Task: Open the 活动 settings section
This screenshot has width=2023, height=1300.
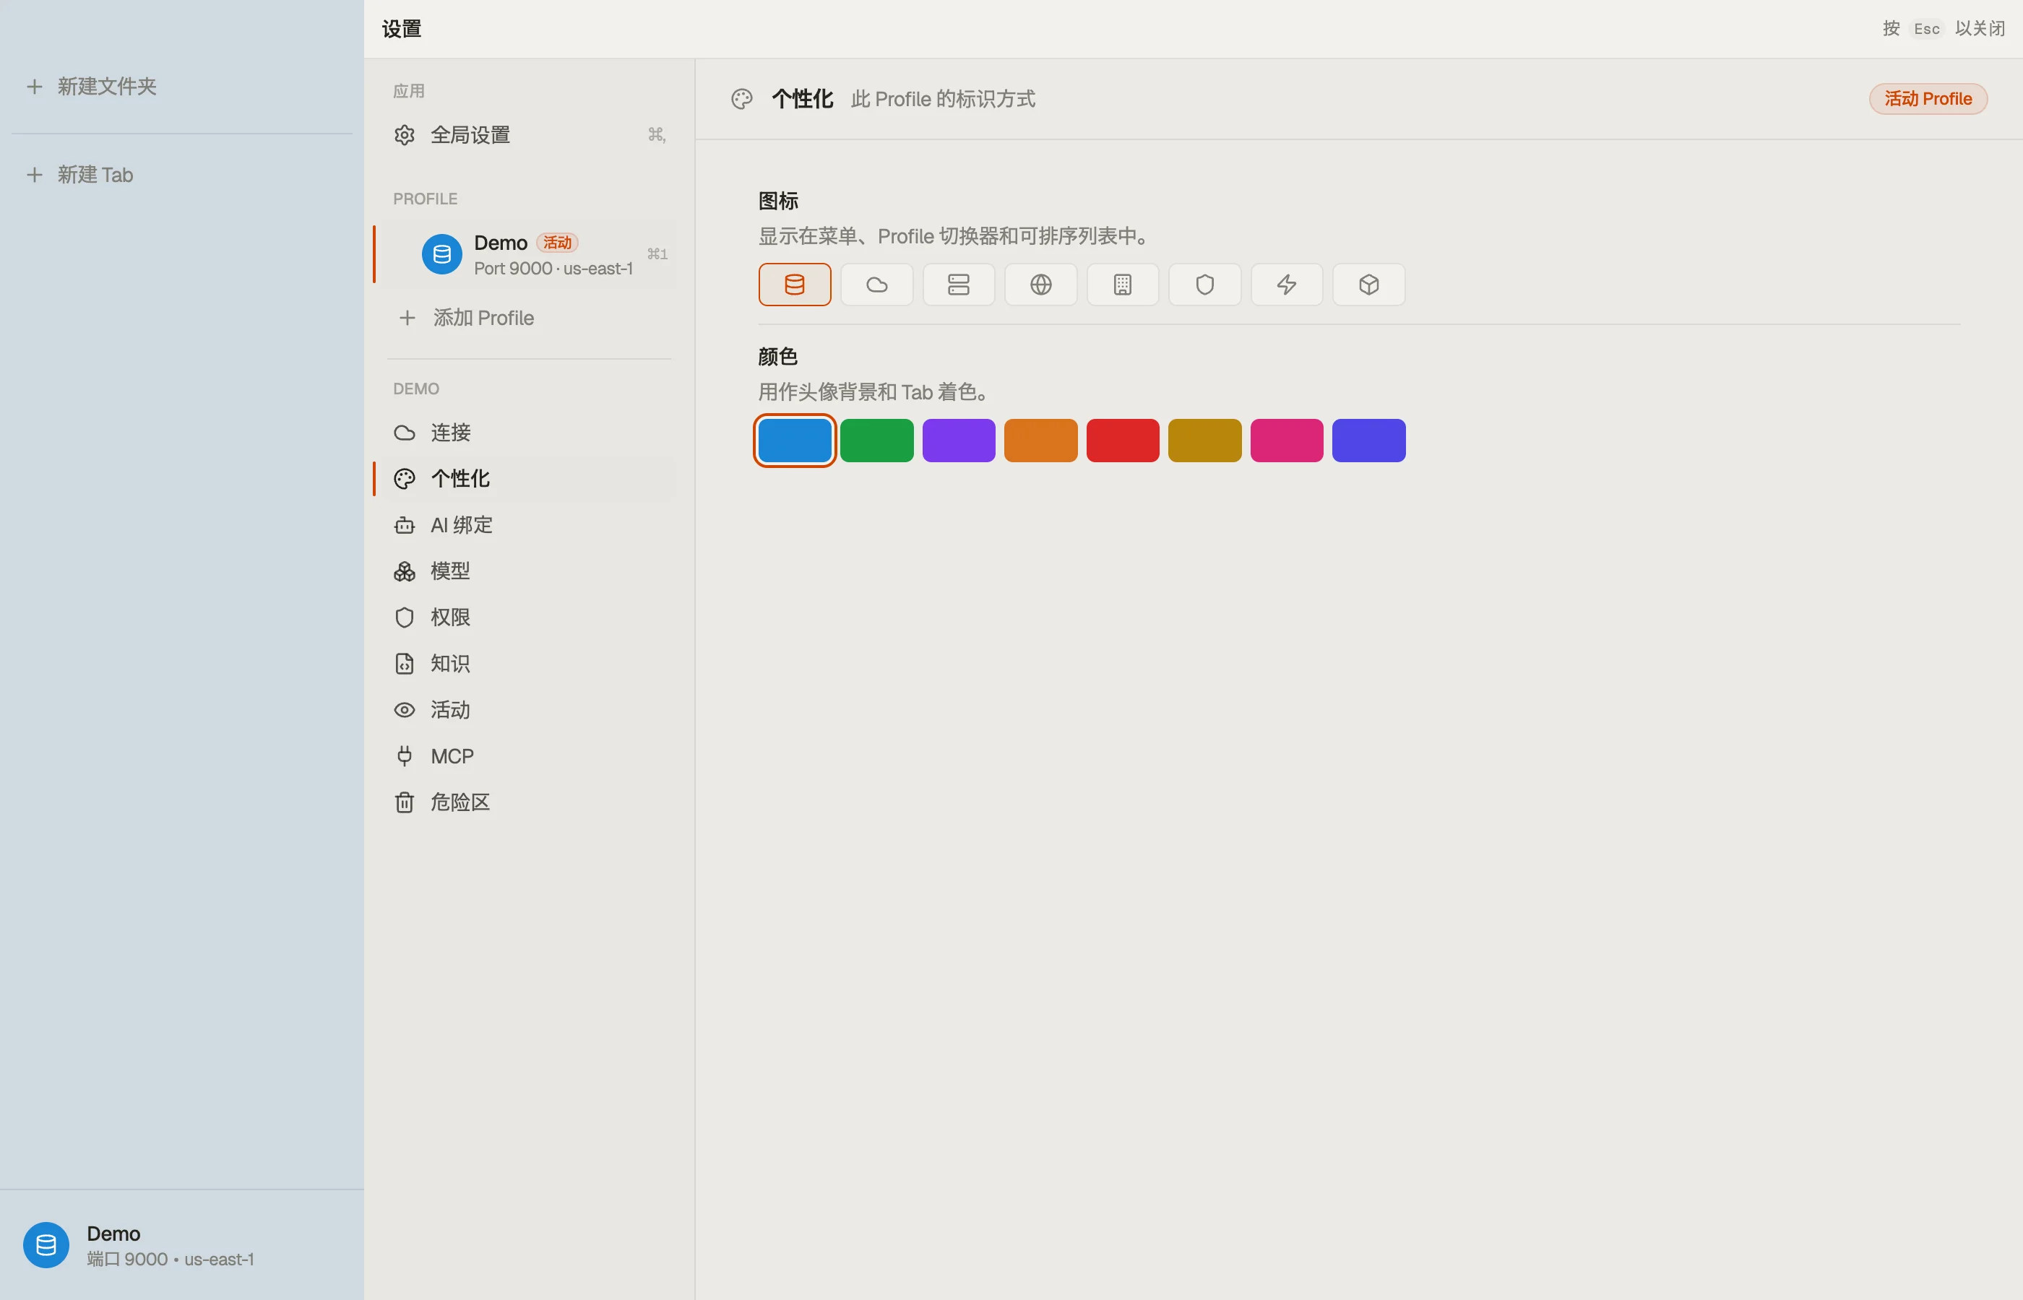Action: click(529, 710)
